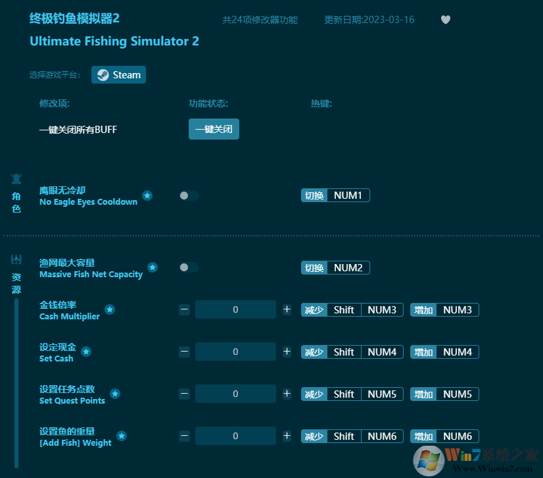
Task: Select the helmet icon for 角色 category
Action: coord(16,178)
